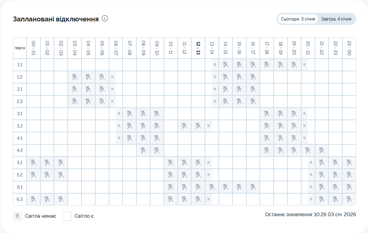
Task: Click outage icon for queue 3.2 at 11-12
Action: (184, 126)
